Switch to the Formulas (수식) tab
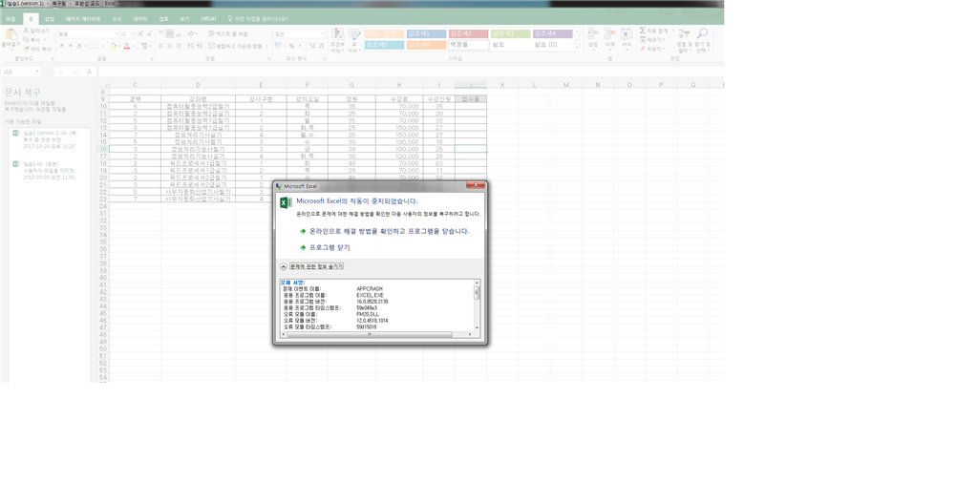The width and height of the screenshot is (978, 504). 117,19
